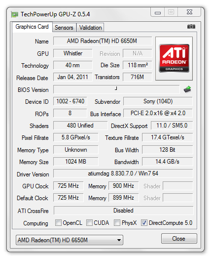Click the dropdown arrow of GPU selector
Image resolution: width=212 pixels, height=258 pixels.
[x=119, y=240]
